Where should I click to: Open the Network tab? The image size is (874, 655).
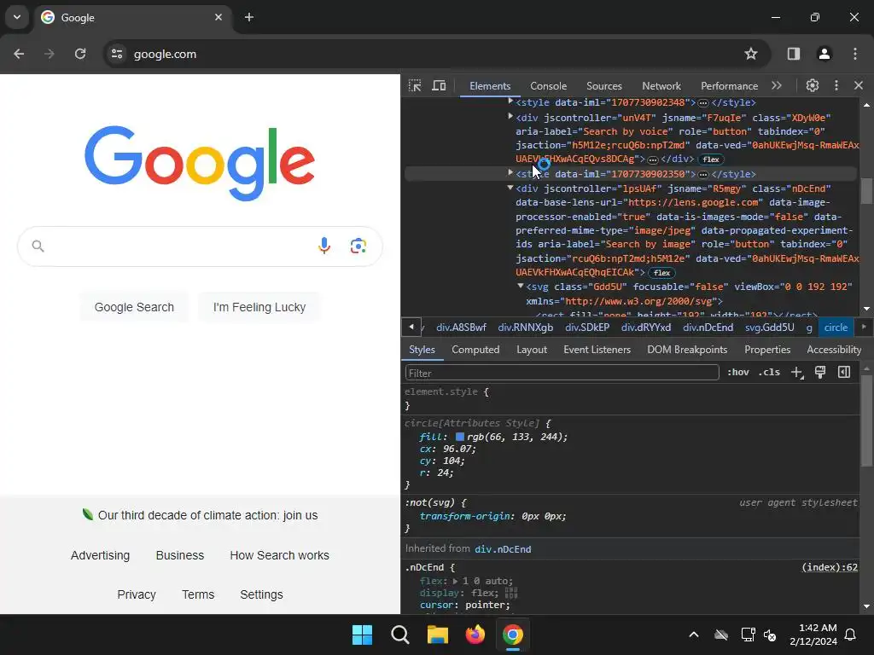661,86
